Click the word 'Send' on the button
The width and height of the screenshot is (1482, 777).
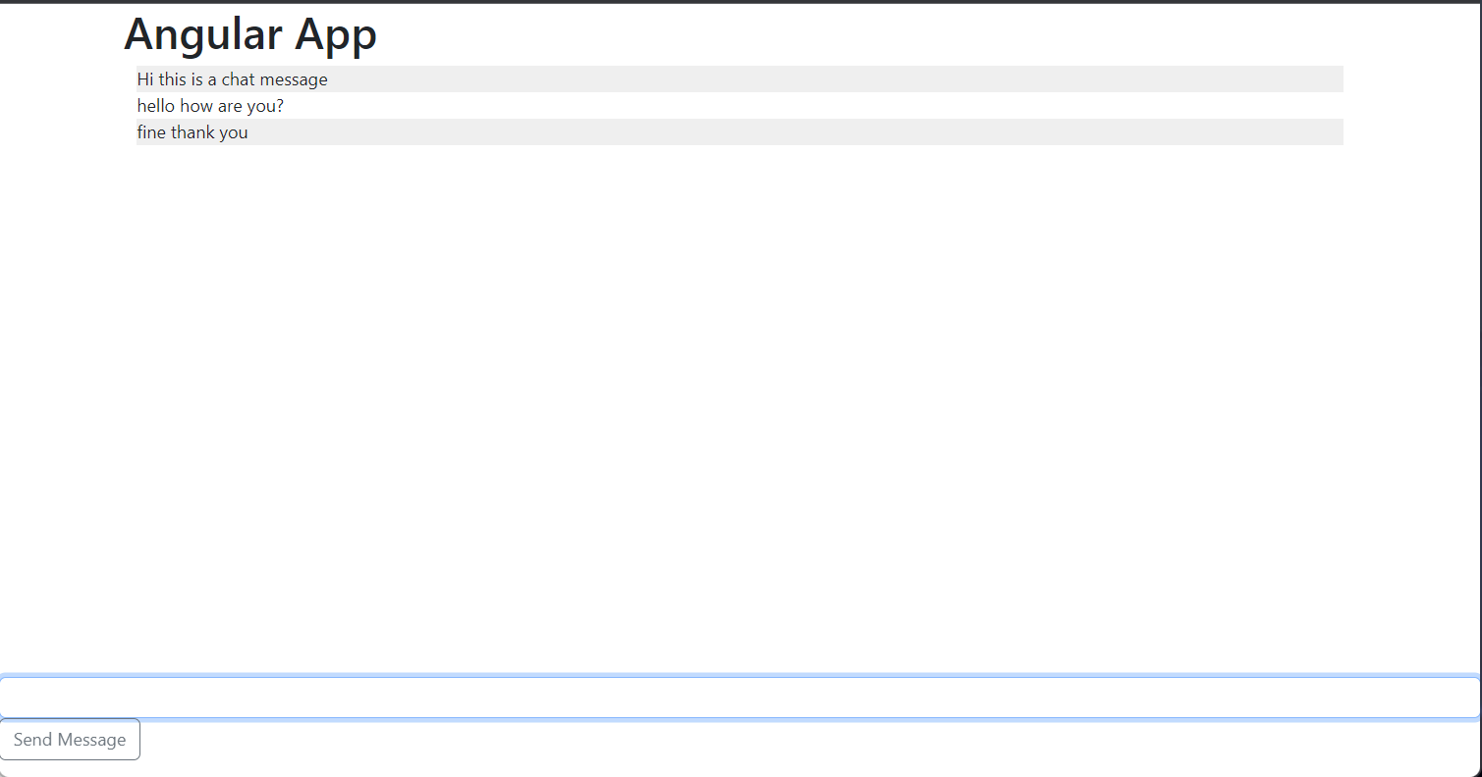(32, 740)
